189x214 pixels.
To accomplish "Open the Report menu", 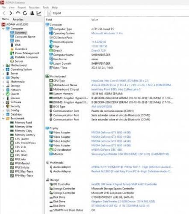I will pyautogui.click(x=22, y=7).
